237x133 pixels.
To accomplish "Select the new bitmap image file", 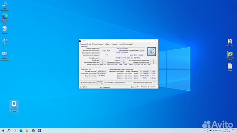I will pos(14,106).
